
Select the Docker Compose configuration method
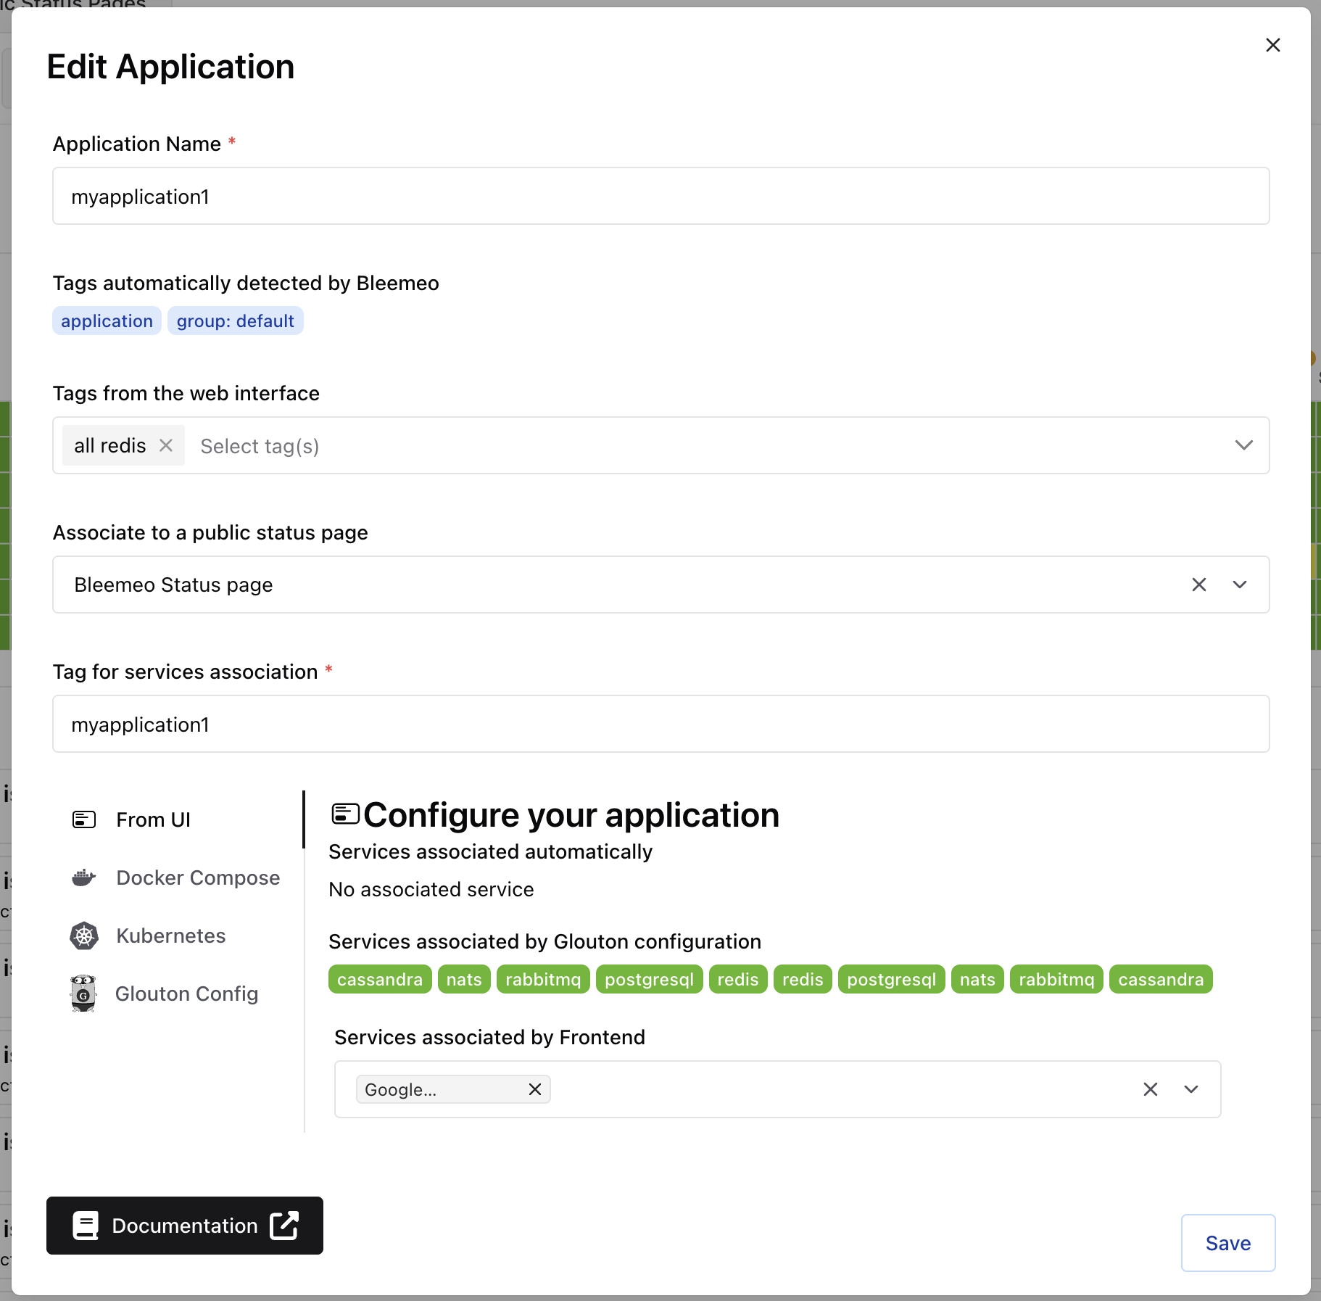(198, 877)
